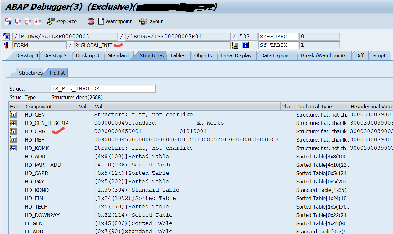393x234 pixels.
Task: Click the Continue (run to cursor) icon
Action: tap(38, 21)
